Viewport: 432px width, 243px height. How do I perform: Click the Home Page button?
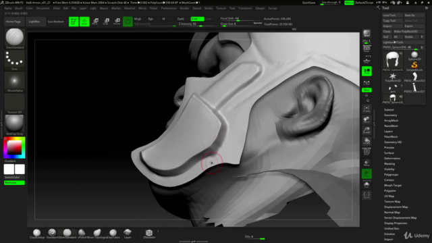(x=13, y=22)
